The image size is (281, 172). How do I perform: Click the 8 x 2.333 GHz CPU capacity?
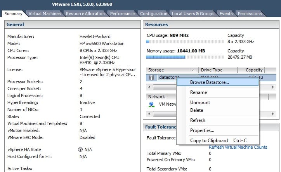(241, 42)
